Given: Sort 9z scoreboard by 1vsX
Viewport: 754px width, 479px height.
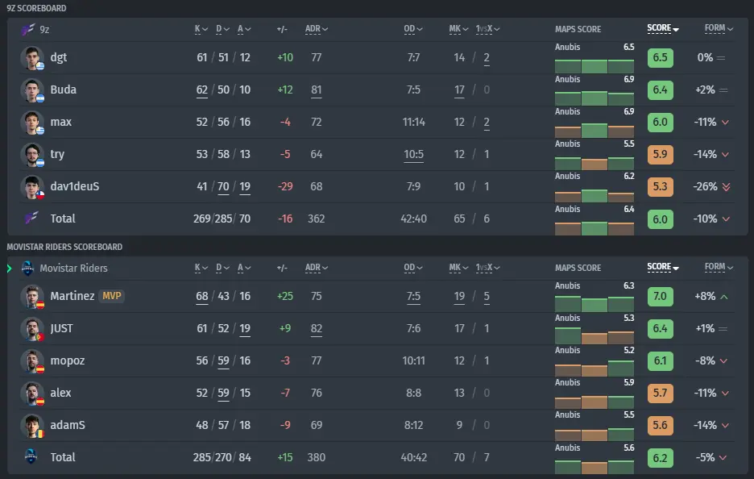Looking at the screenshot, I should point(487,29).
